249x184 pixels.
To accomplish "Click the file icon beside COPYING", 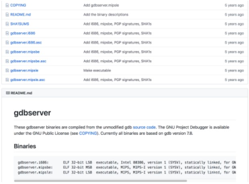I will tap(7, 5).
